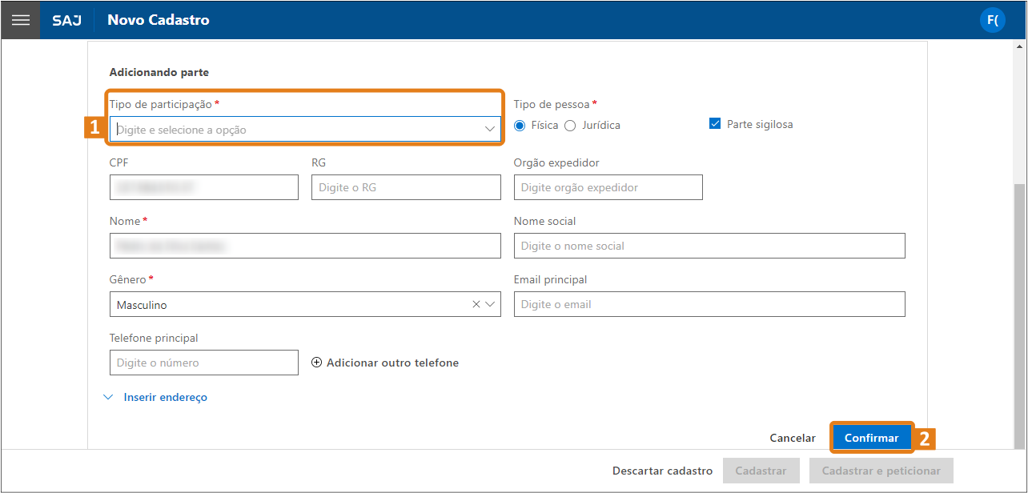Click the vertical scrollbar thumb
The height and width of the screenshot is (493, 1028).
(1018, 312)
